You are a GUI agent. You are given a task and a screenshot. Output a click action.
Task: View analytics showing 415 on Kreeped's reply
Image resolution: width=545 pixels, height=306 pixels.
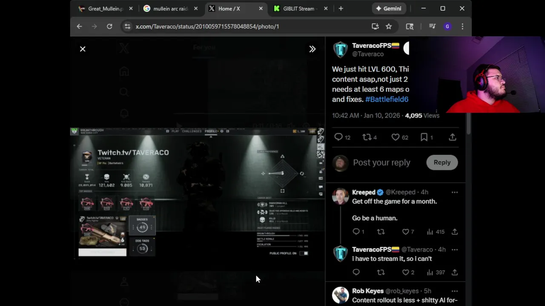click(x=435, y=232)
